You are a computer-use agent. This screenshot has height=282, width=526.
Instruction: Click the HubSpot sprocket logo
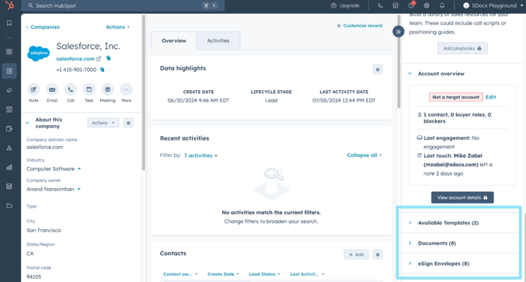tap(10, 5)
